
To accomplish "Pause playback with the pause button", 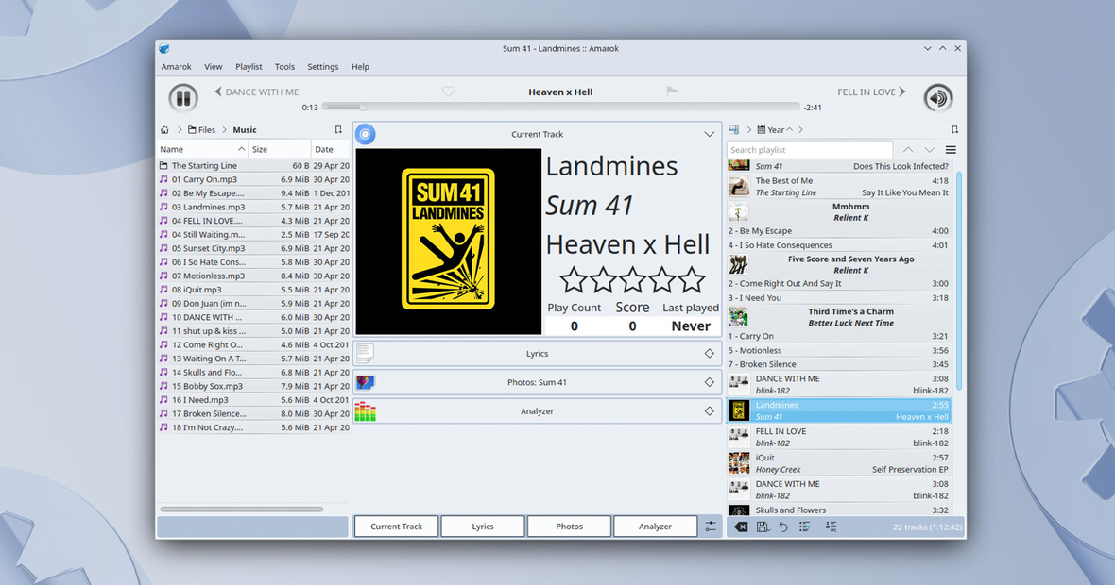I will coord(182,98).
